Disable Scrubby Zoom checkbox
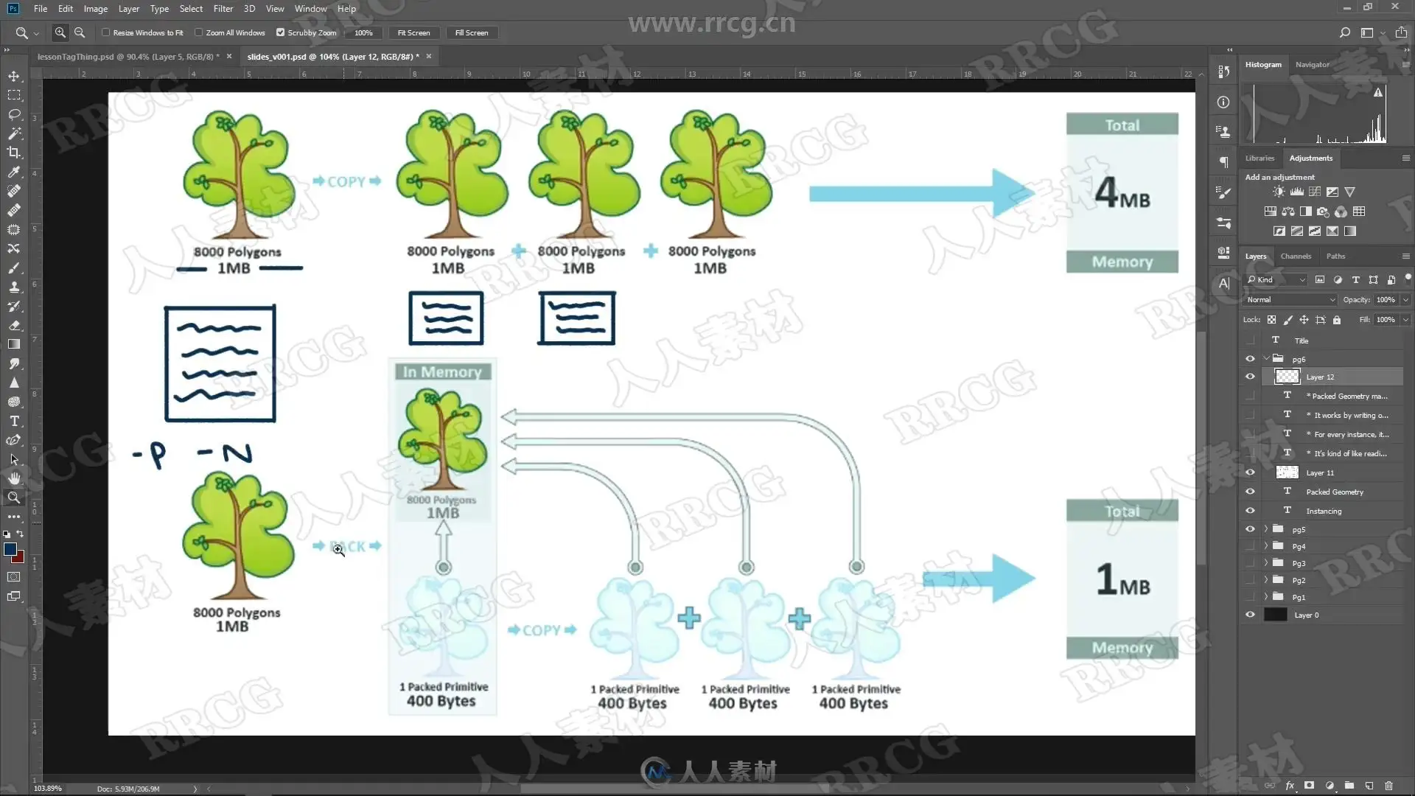 pos(280,32)
